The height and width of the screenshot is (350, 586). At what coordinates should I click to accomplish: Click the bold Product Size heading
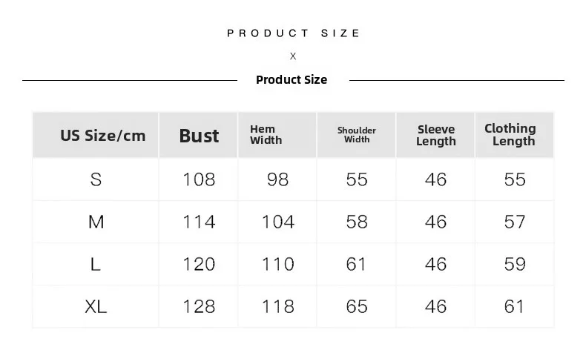292,79
